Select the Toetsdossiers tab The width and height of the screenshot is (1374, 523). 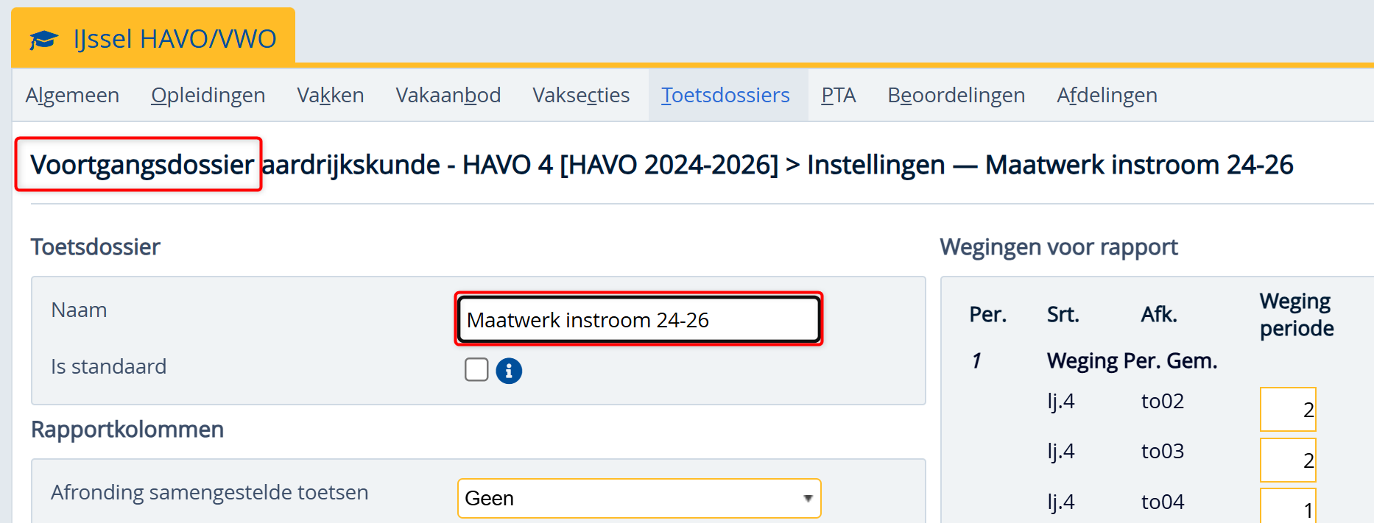[x=725, y=96]
